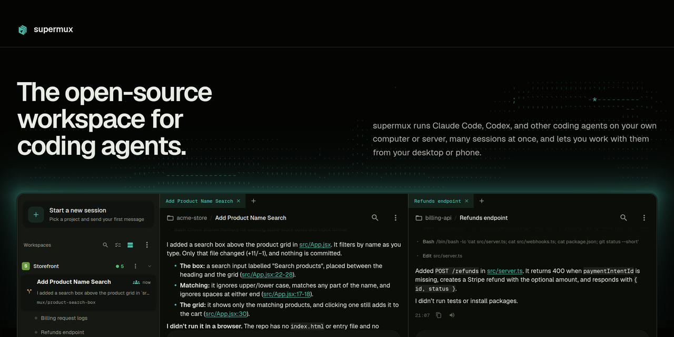Close the Add Product Name Search tab
The width and height of the screenshot is (674, 337).
tap(238, 201)
